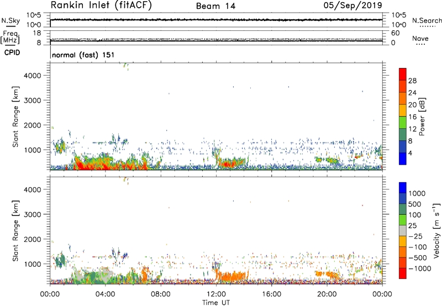Click the '12' label on power colorbar

(412, 129)
